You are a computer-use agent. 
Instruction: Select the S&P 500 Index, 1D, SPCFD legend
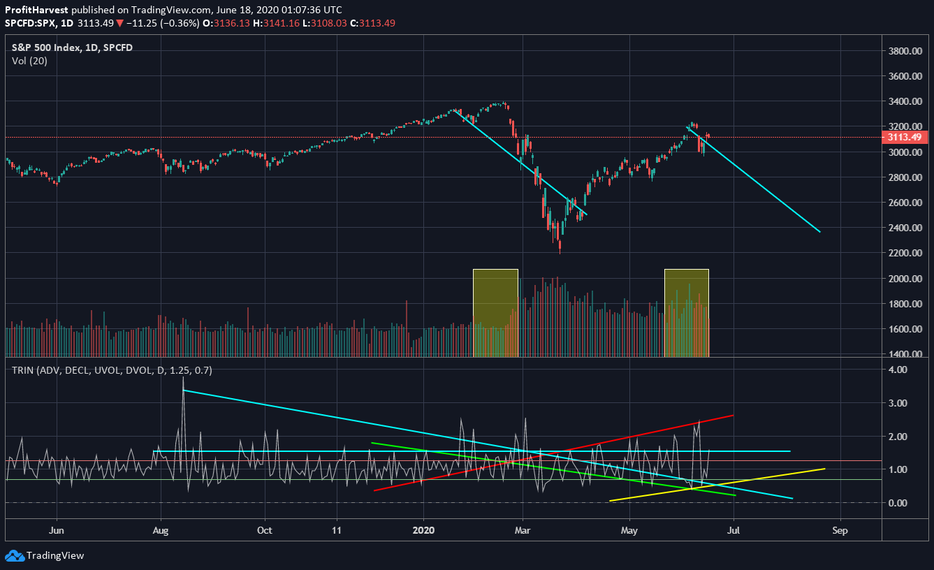coord(72,47)
